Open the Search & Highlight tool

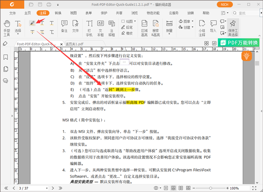pos(156,26)
